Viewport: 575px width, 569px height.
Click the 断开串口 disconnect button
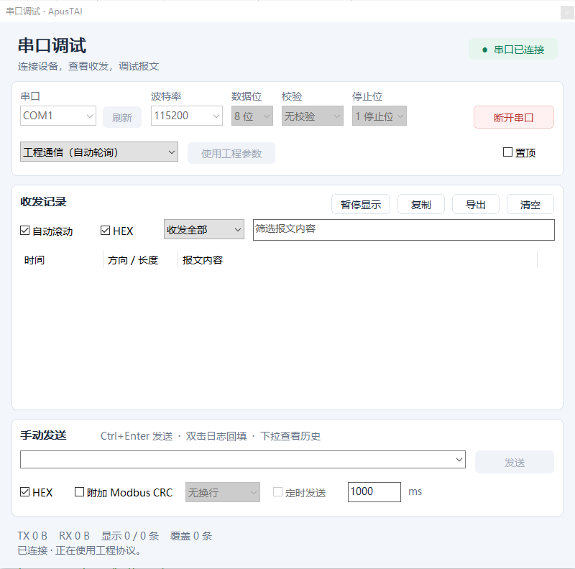click(514, 117)
